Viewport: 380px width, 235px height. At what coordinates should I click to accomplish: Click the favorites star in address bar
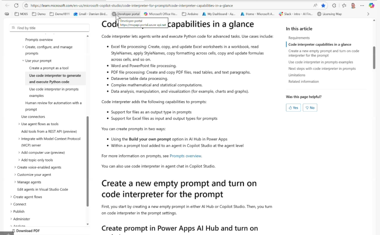tap(323, 6)
